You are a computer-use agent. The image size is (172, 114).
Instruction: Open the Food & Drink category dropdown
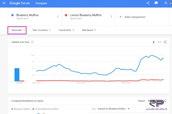coord(67,30)
